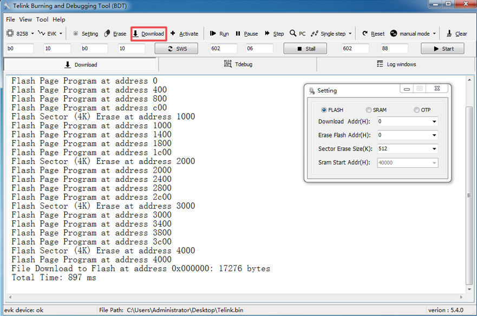Screen dimensions: 477x316
Task: Click the 88 input field
Action: click(395, 48)
